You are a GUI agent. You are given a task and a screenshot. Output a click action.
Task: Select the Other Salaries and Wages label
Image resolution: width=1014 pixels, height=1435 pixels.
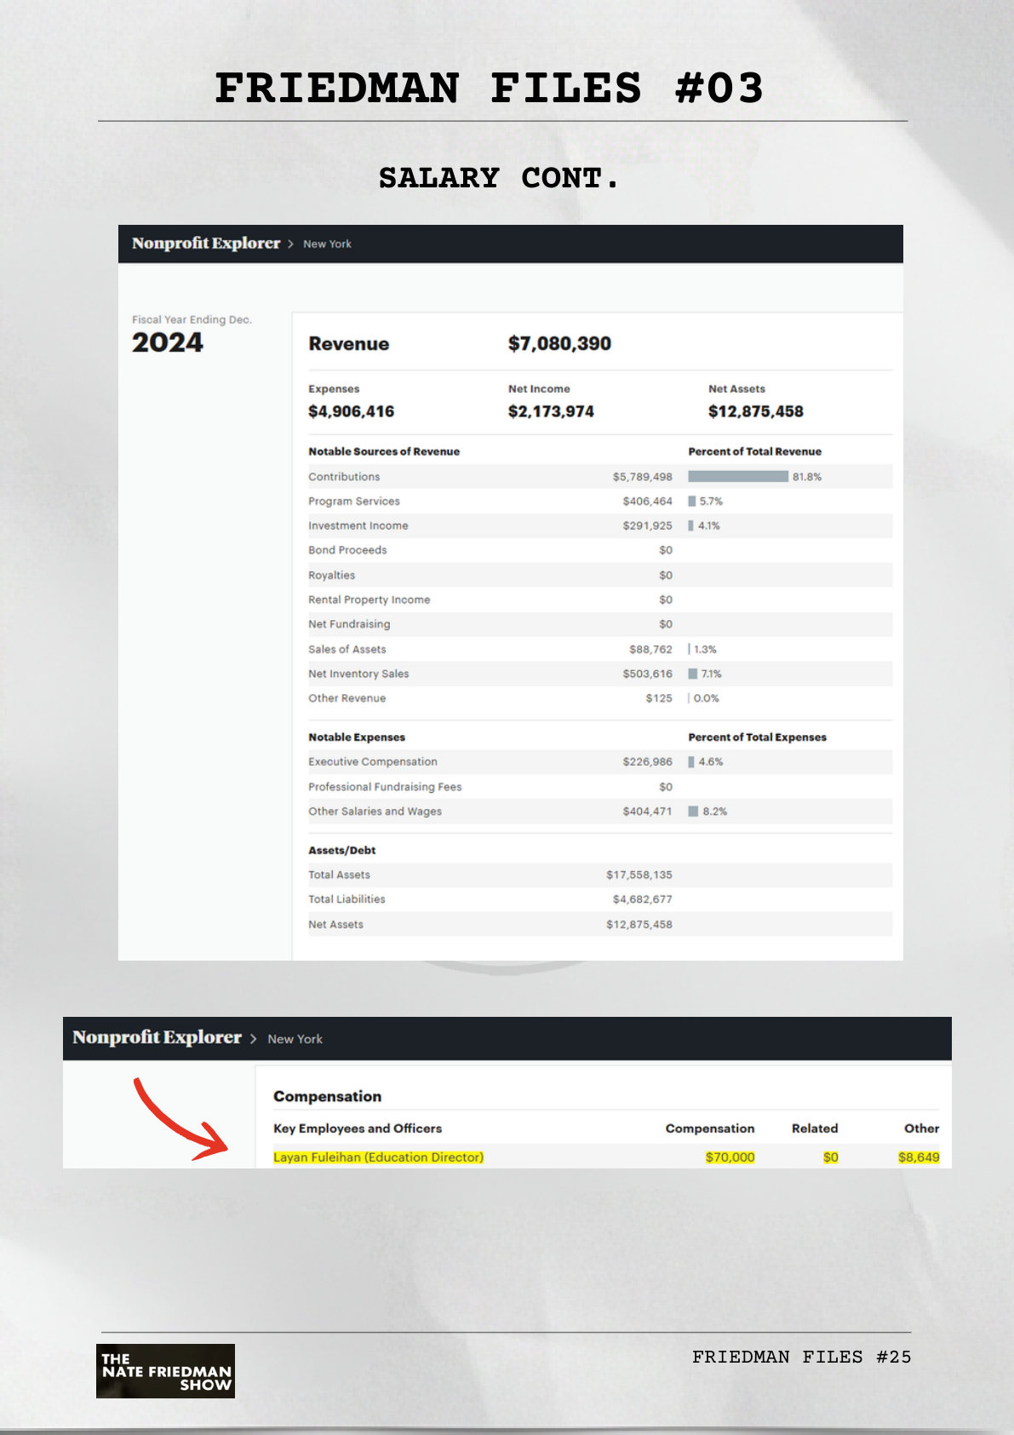[x=375, y=812]
